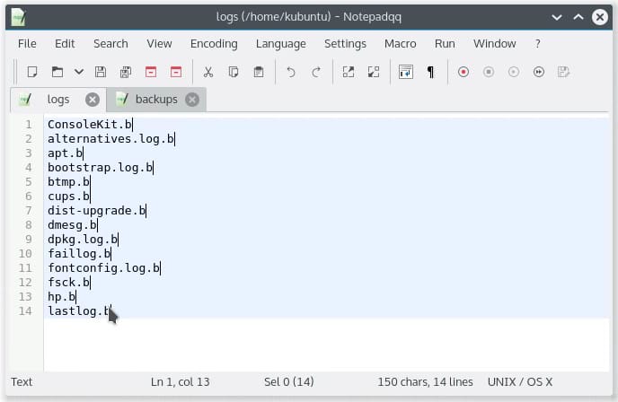
Task: Click the Save All icon
Action: point(126,72)
